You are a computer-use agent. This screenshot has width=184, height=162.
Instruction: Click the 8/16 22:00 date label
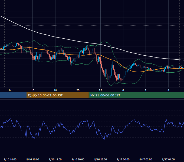point(100,159)
